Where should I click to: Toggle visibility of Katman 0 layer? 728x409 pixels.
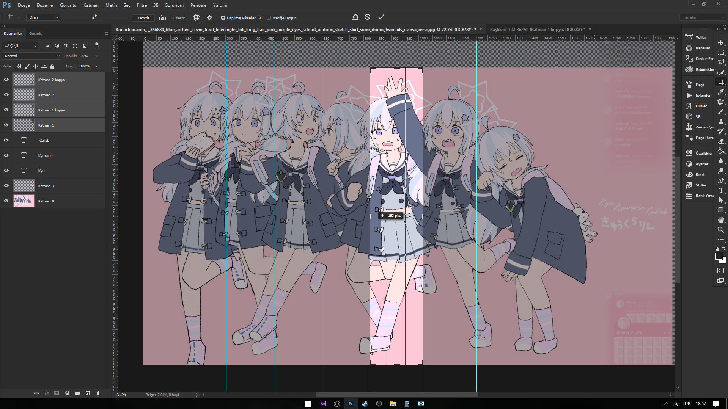(6, 201)
